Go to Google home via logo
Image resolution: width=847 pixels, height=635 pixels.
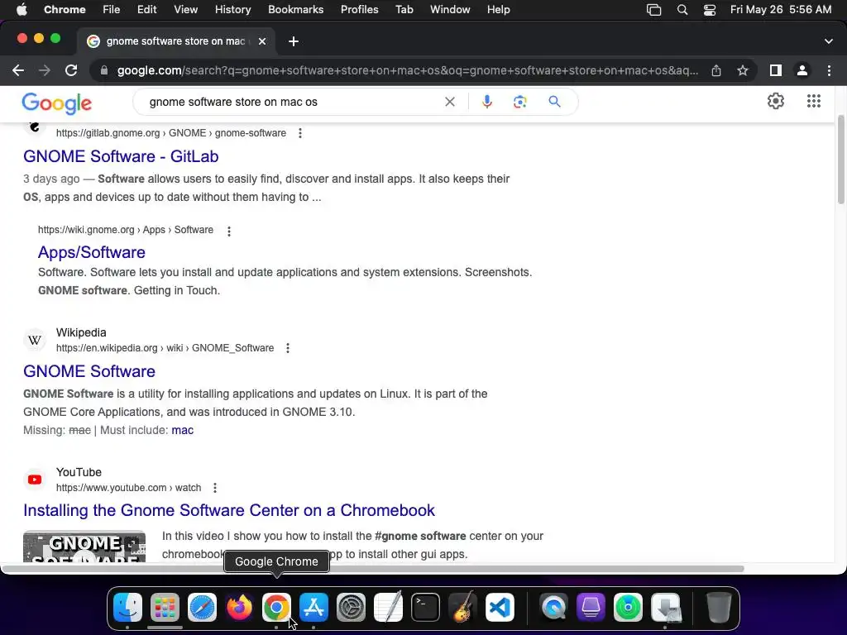point(57,103)
